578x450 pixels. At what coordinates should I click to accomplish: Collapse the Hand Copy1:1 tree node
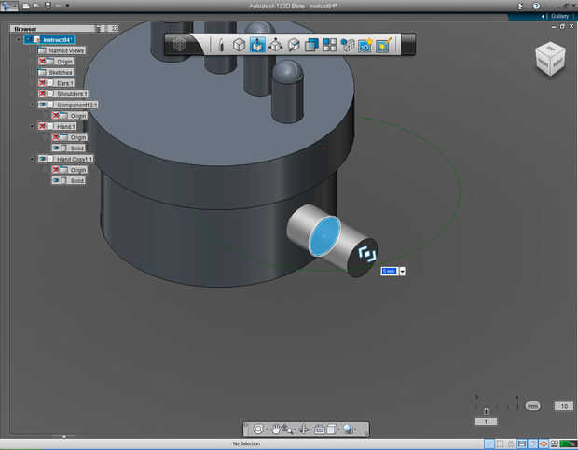pos(33,160)
